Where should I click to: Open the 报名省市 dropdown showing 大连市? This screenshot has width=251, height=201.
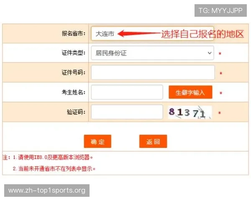pyautogui.click(x=152, y=33)
